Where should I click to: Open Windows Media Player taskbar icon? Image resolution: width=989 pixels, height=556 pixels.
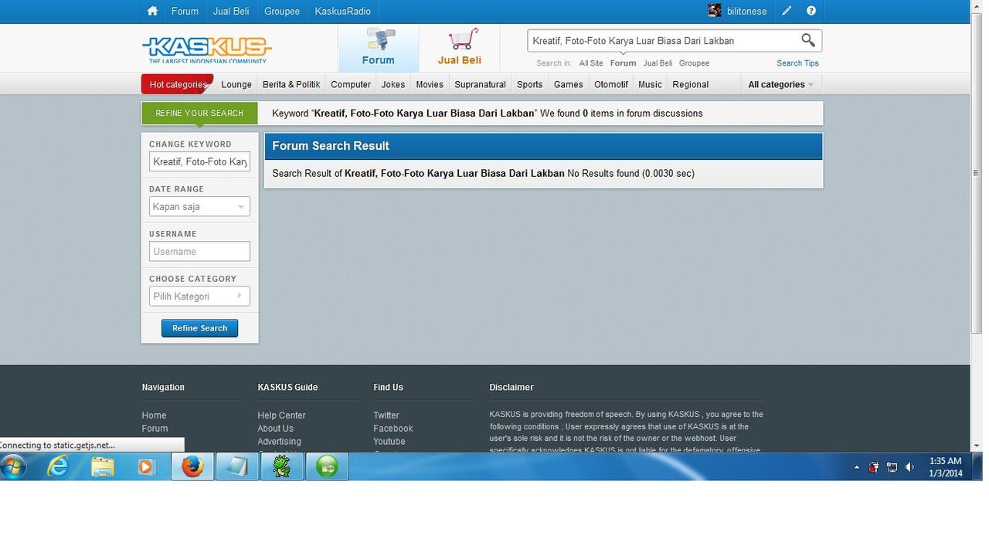coord(145,466)
